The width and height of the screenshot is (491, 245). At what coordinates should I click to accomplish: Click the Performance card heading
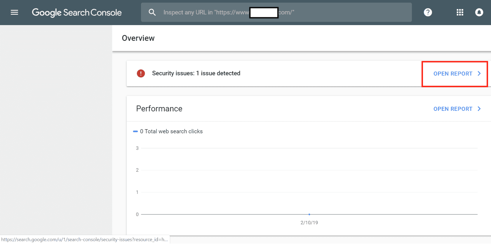pos(159,109)
